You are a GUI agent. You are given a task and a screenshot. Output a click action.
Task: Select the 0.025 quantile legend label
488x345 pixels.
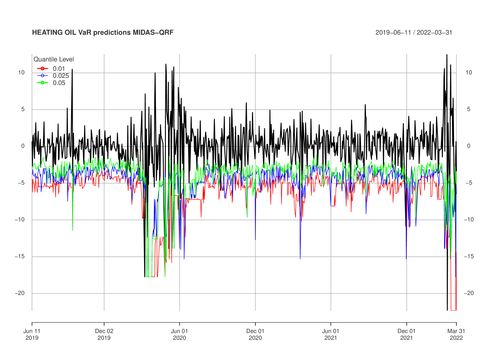coord(61,76)
